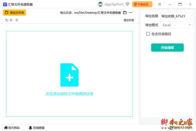Image resolution: width=196 pixels, height=131 pixels.
Task: Click the support agent icon beside 在线客服
Action: coord(30,128)
